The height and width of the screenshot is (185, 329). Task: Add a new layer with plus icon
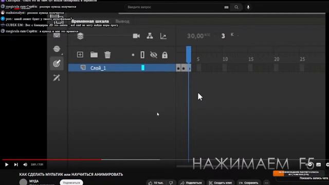tap(80, 55)
